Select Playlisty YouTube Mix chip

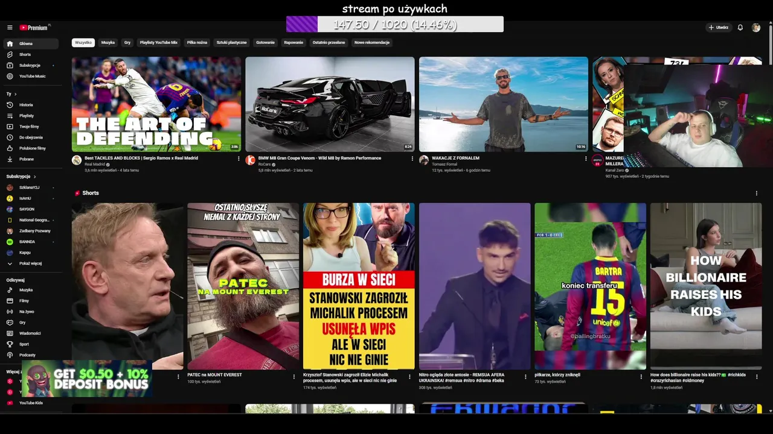[159, 43]
